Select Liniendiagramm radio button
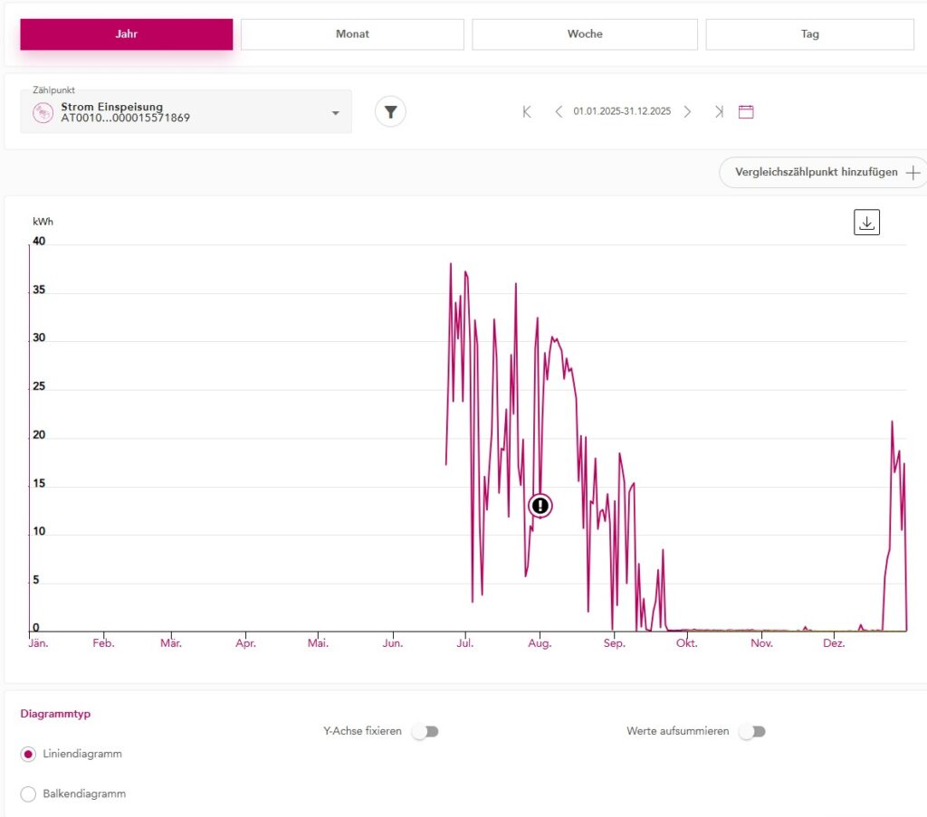The image size is (927, 817). 29,754
